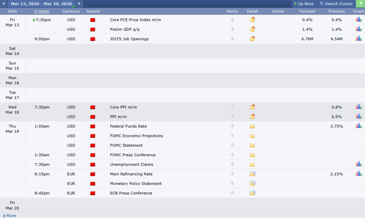This screenshot has width=365, height=218.
Task: Toggle alert bell for Prelim GDP q/q
Action: click(232, 29)
